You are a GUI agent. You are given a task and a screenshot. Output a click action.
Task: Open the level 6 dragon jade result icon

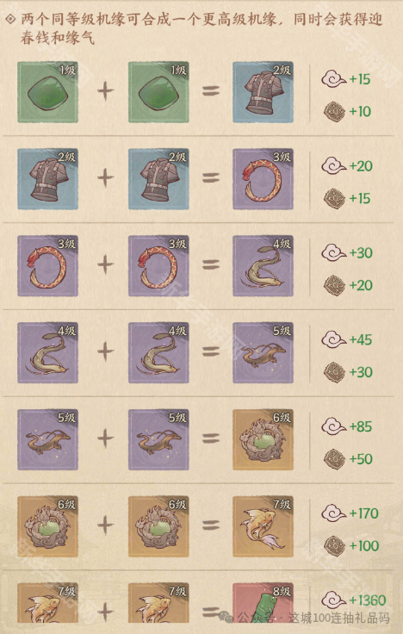[x=263, y=439]
